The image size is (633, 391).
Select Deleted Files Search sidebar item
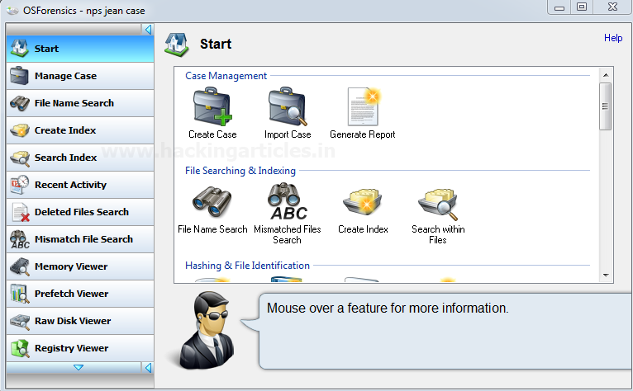pyautogui.click(x=80, y=212)
